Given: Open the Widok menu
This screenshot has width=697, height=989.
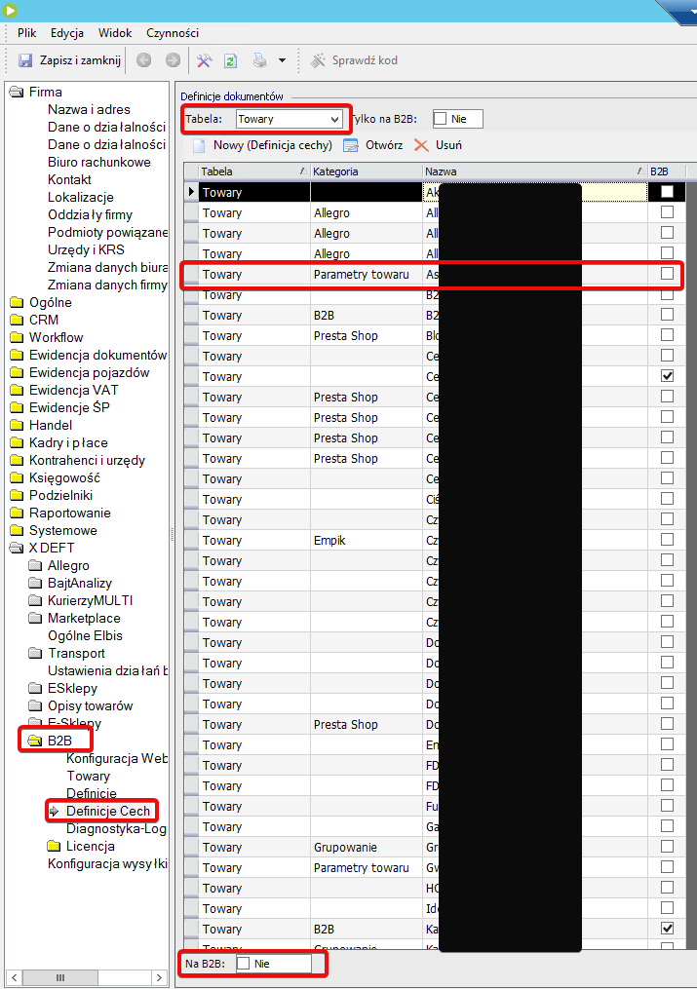Looking at the screenshot, I should pos(115,32).
